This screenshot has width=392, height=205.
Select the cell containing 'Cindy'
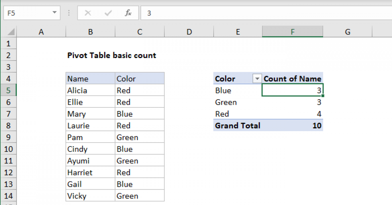pyautogui.click(x=90, y=149)
